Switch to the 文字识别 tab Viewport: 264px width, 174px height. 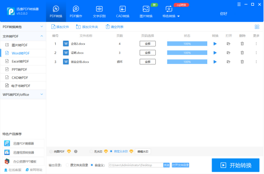coord(99,11)
